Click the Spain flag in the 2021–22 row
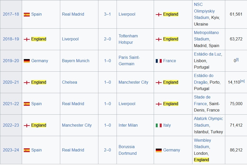The width and height of the screenshot is (247, 165). tap(27, 104)
